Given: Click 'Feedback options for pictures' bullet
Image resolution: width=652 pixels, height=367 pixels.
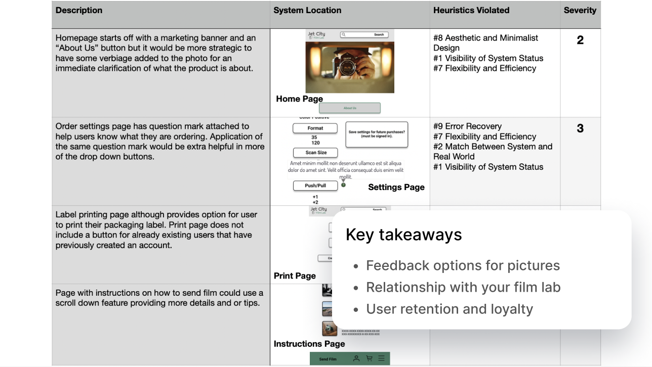Looking at the screenshot, I should [463, 265].
